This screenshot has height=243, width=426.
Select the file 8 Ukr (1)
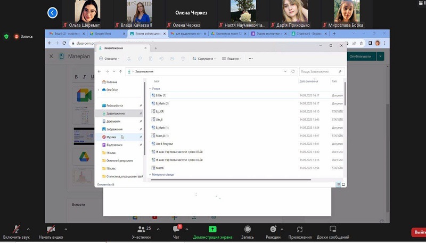click(x=247, y=95)
